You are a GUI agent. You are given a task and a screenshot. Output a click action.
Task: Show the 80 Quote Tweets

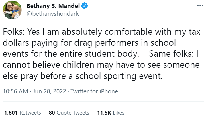tap(69, 113)
